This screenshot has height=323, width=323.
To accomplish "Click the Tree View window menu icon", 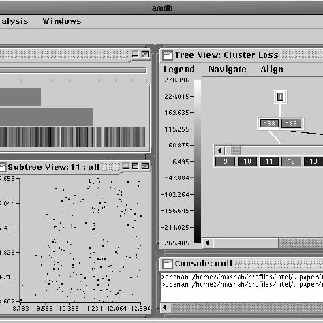I will [x=168, y=55].
